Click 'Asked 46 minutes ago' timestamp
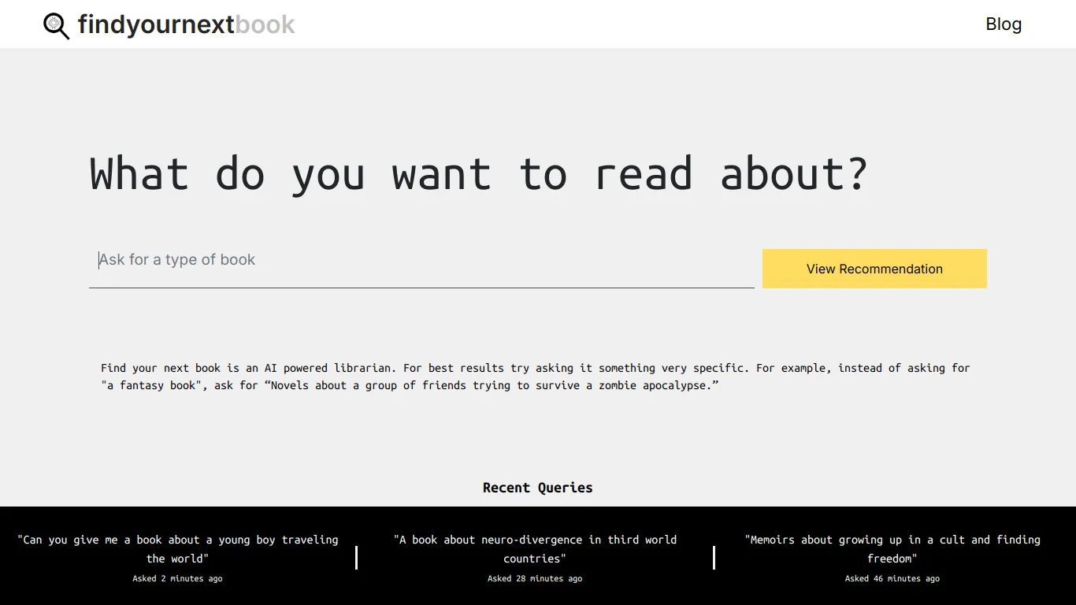 892,578
